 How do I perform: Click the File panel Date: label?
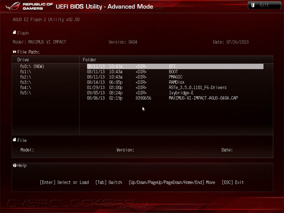pyautogui.click(x=227, y=150)
